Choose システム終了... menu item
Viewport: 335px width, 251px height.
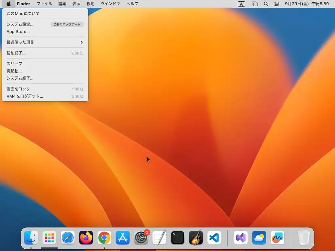[x=45, y=78]
